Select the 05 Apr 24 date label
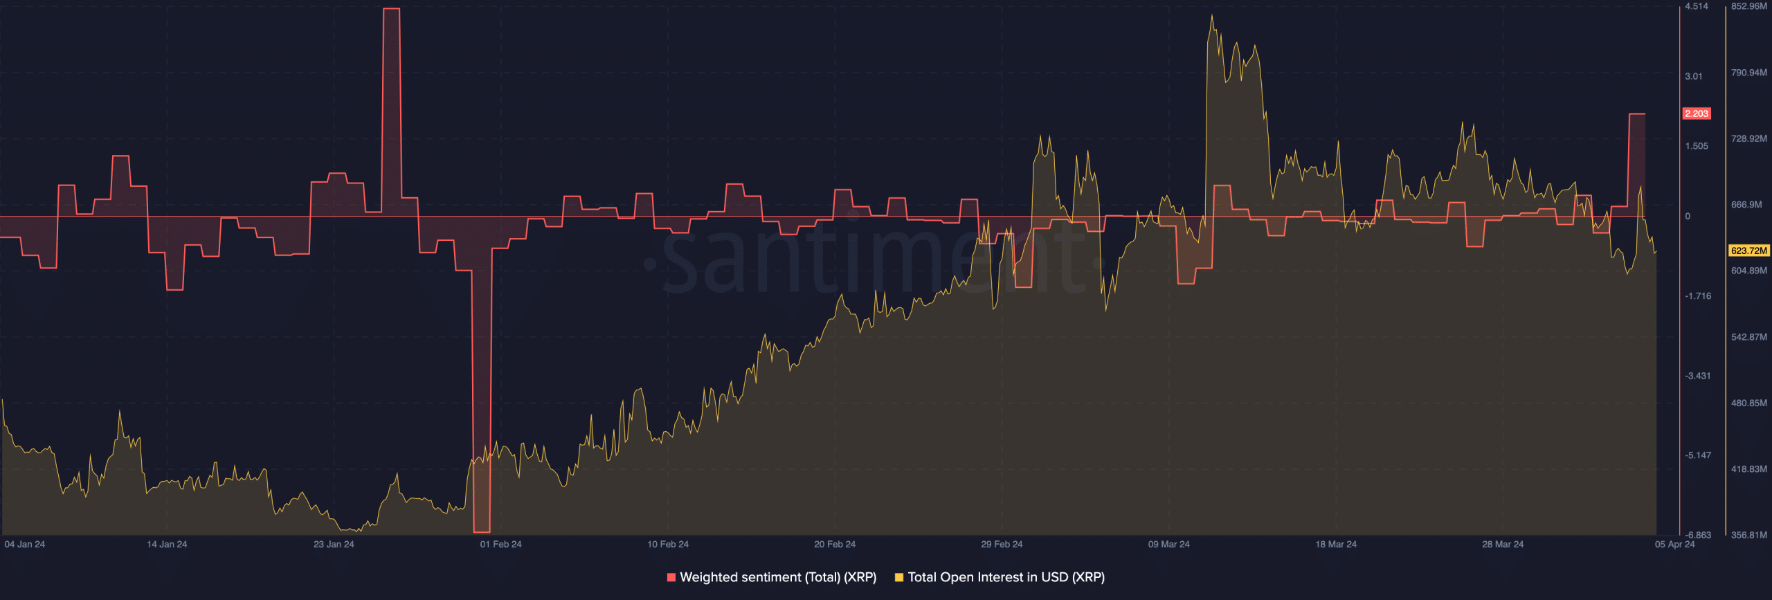The height and width of the screenshot is (600, 1772). pos(1675,545)
